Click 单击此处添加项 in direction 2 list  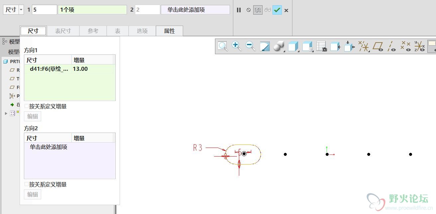(49, 147)
